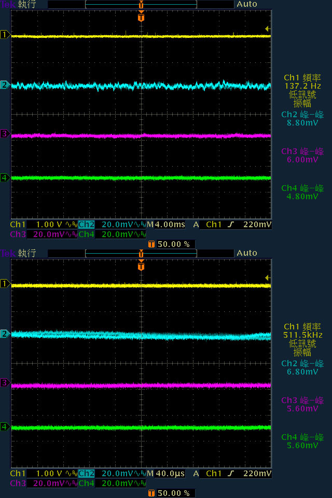Click 50.00 % trigger position value under the 40.0µs capture
This screenshot has width=332, height=498.
[x=174, y=493]
